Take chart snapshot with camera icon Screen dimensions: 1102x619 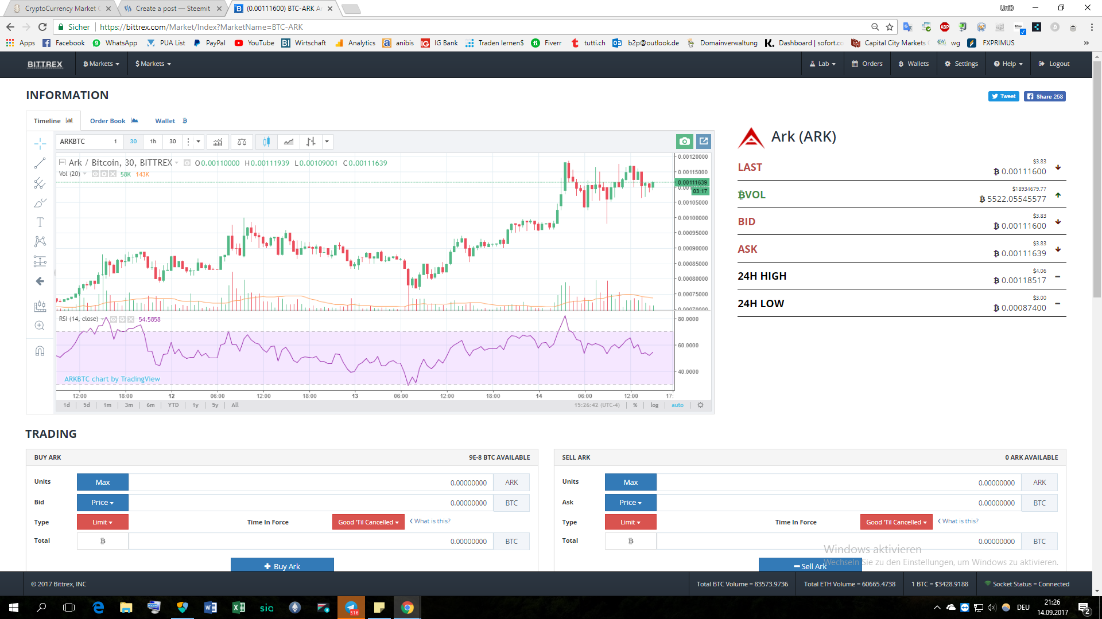click(x=684, y=142)
